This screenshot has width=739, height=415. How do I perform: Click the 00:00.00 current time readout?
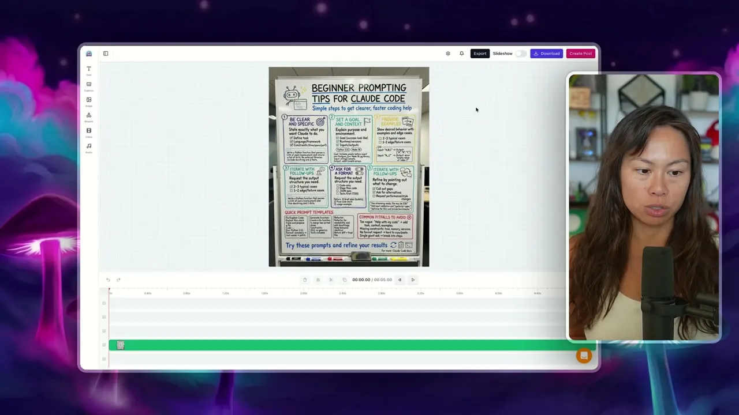coord(361,280)
